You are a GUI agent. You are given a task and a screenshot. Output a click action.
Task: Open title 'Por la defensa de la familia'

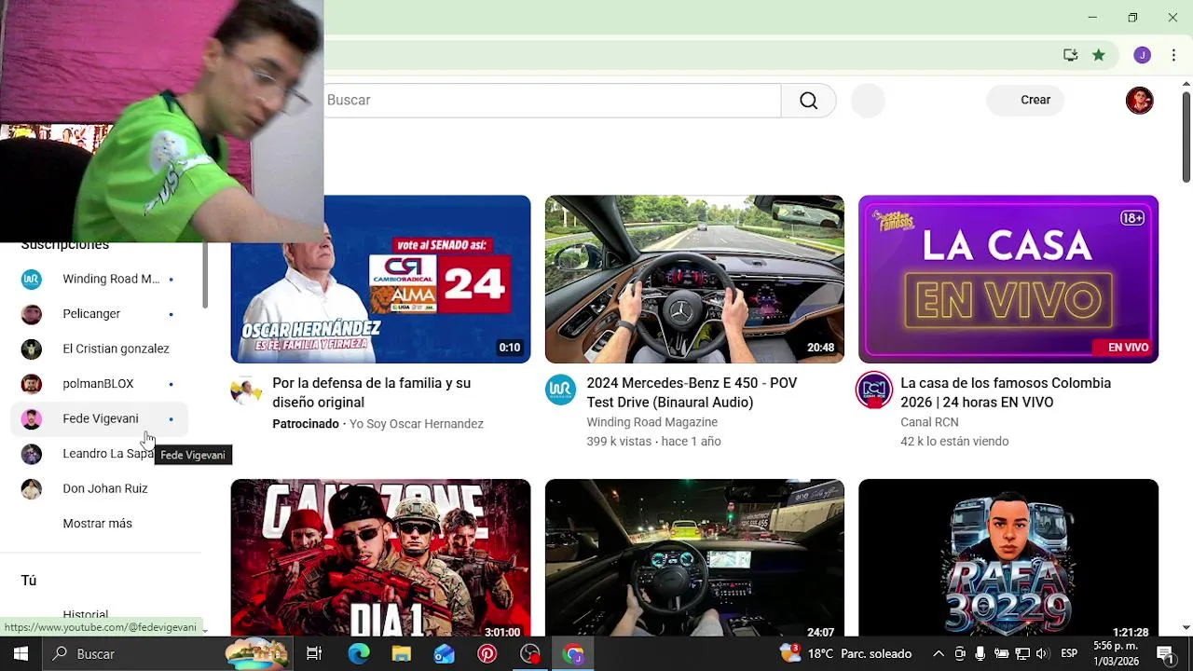(x=371, y=393)
